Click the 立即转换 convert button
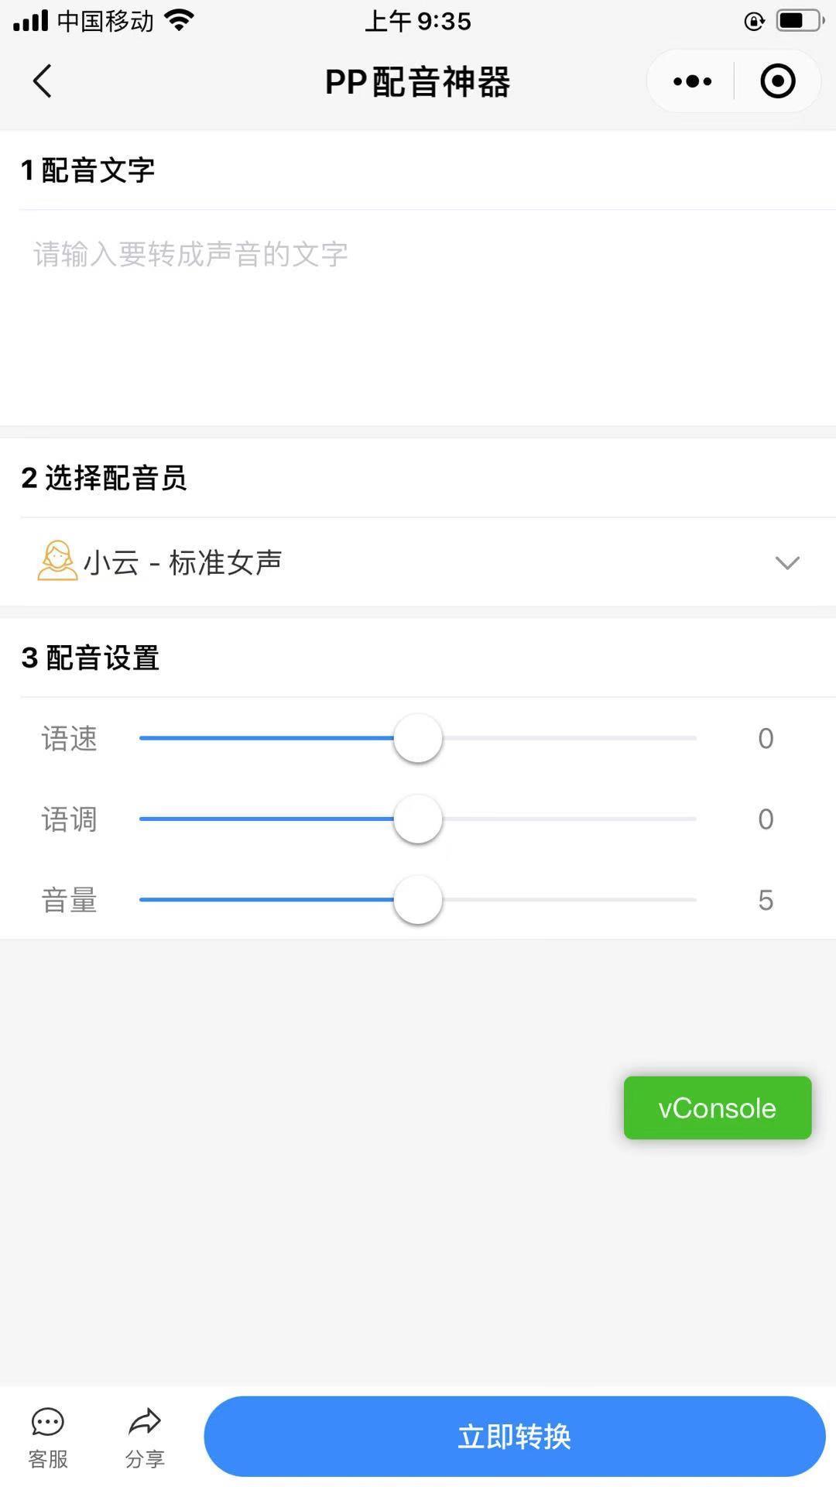Viewport: 836px width, 1487px height. coord(514,1437)
